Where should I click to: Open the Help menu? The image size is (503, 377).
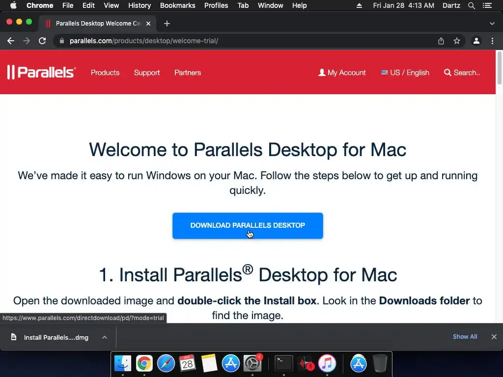(299, 5)
